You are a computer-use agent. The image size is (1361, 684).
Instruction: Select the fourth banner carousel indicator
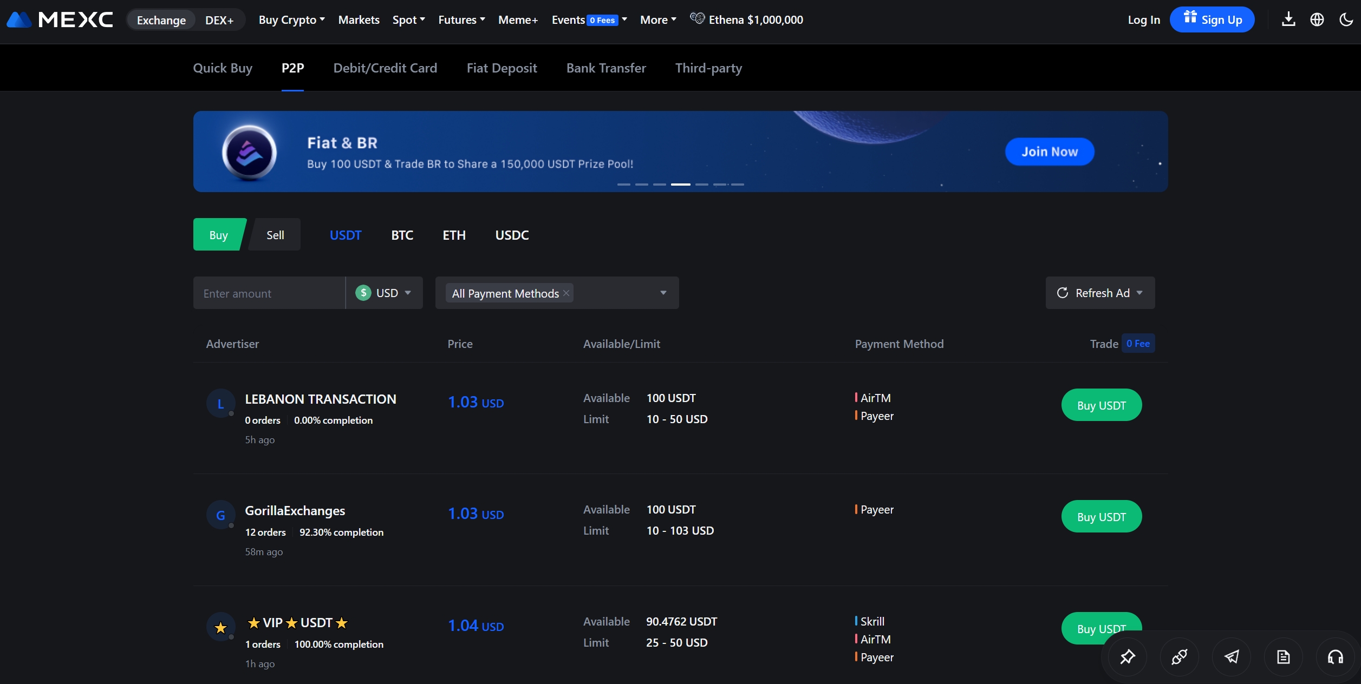pyautogui.click(x=680, y=185)
